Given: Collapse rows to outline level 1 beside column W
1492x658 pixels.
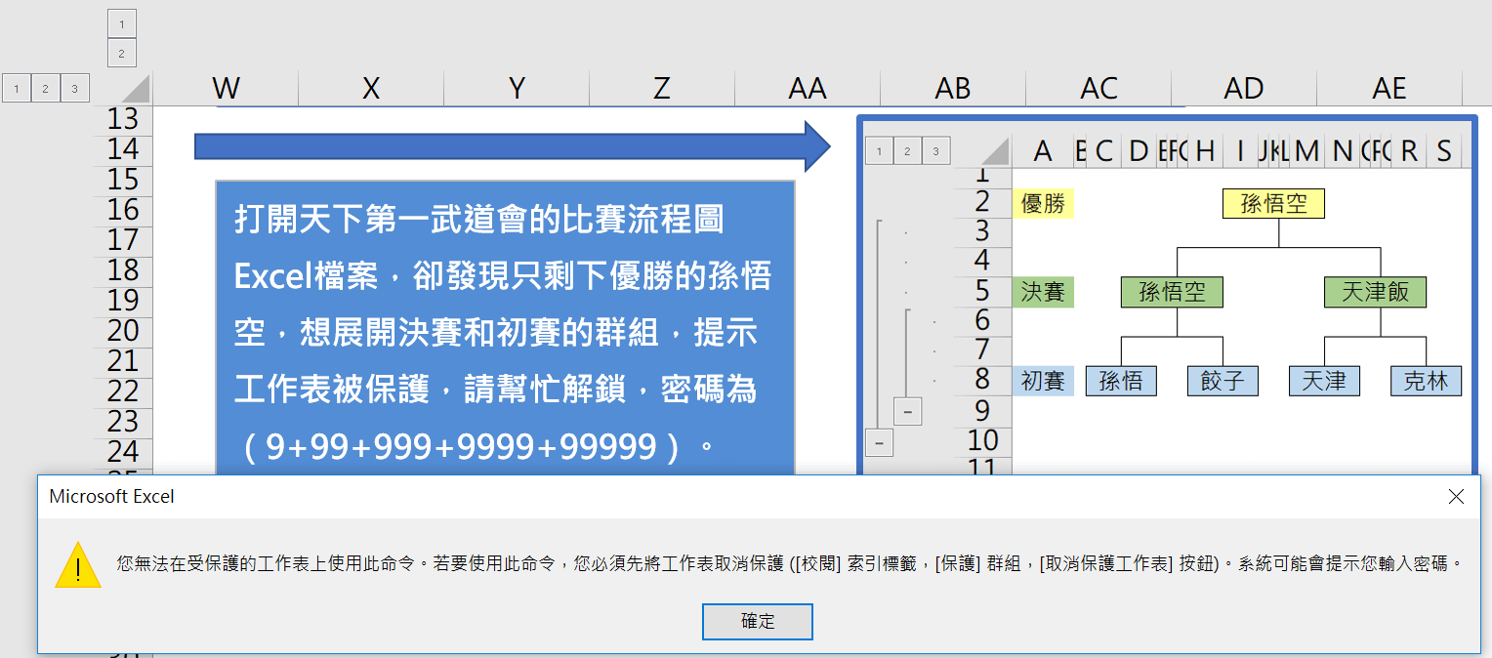Looking at the screenshot, I should (17, 89).
